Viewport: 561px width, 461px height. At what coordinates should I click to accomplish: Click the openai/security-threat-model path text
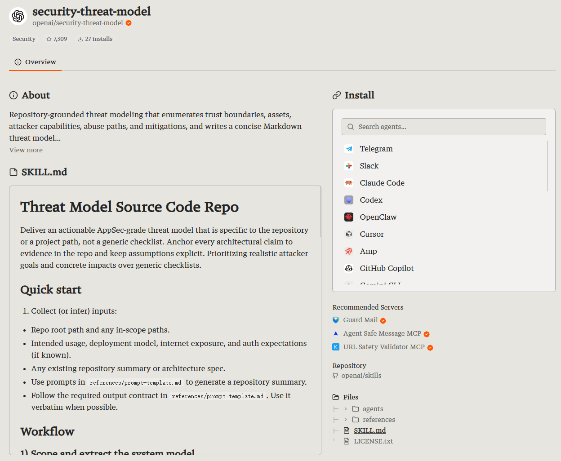point(77,23)
